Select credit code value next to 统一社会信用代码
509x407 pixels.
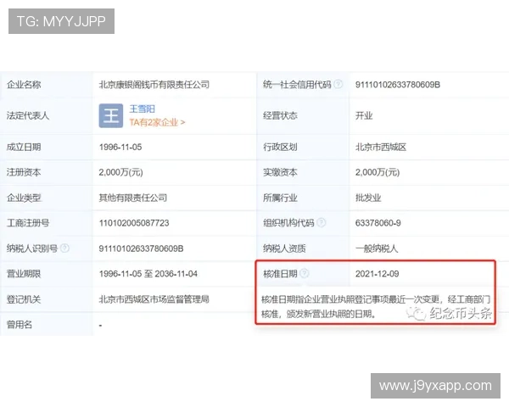(x=398, y=85)
